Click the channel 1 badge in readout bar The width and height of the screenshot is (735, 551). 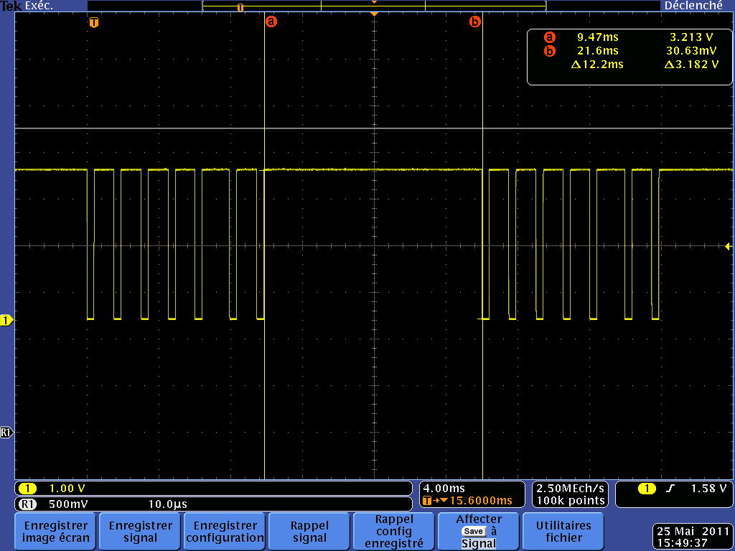click(28, 489)
